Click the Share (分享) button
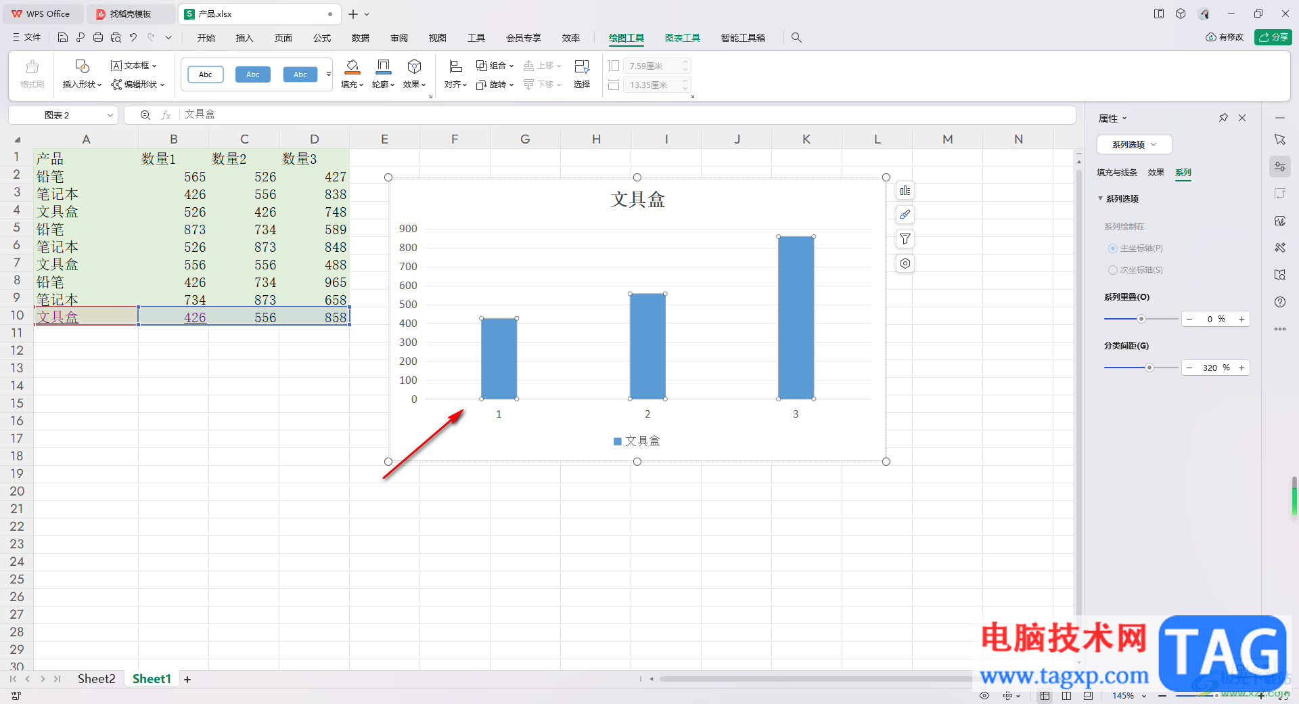Viewport: 1299px width, 704px height. pyautogui.click(x=1273, y=37)
